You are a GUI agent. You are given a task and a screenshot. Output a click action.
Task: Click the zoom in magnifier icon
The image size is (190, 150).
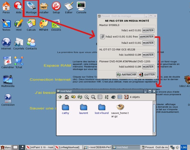pos(86,97)
